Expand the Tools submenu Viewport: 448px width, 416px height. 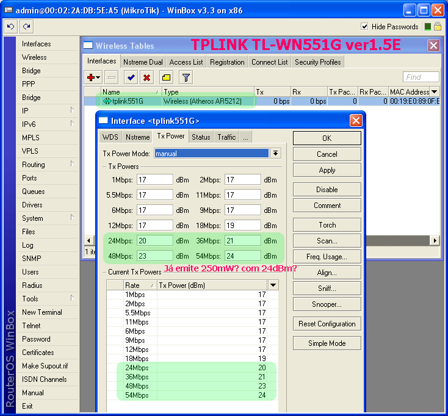(x=47, y=299)
